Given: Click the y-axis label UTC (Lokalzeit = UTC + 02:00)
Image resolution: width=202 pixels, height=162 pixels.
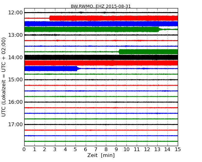Looking at the screenshot, I should pyautogui.click(x=4, y=77).
